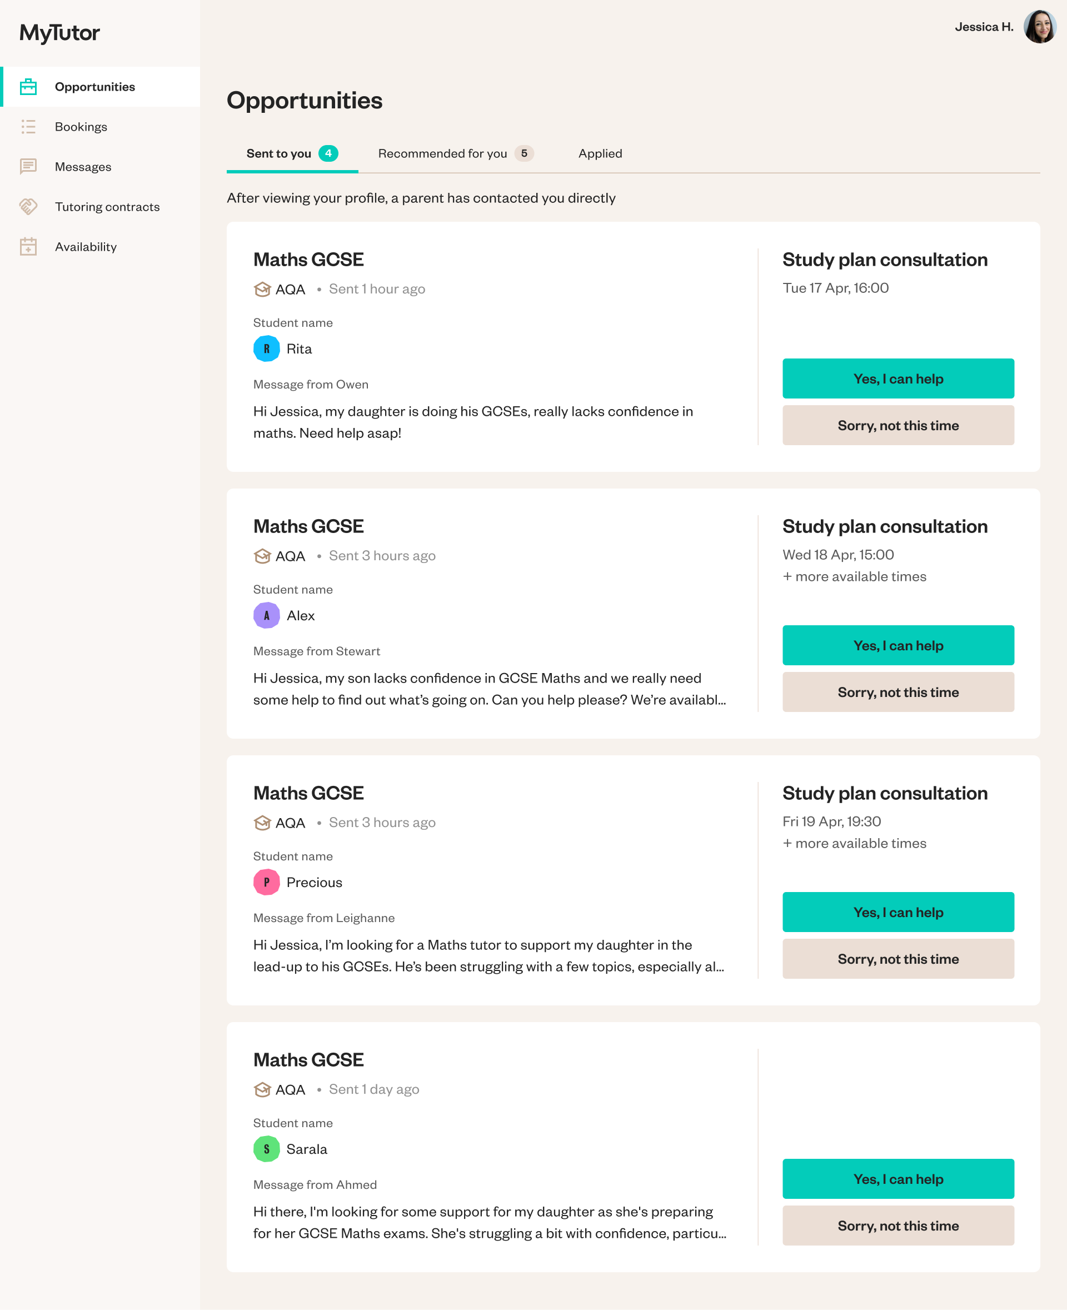Accept Rita's request with Yes, I can help
The image size is (1067, 1310).
coord(898,378)
